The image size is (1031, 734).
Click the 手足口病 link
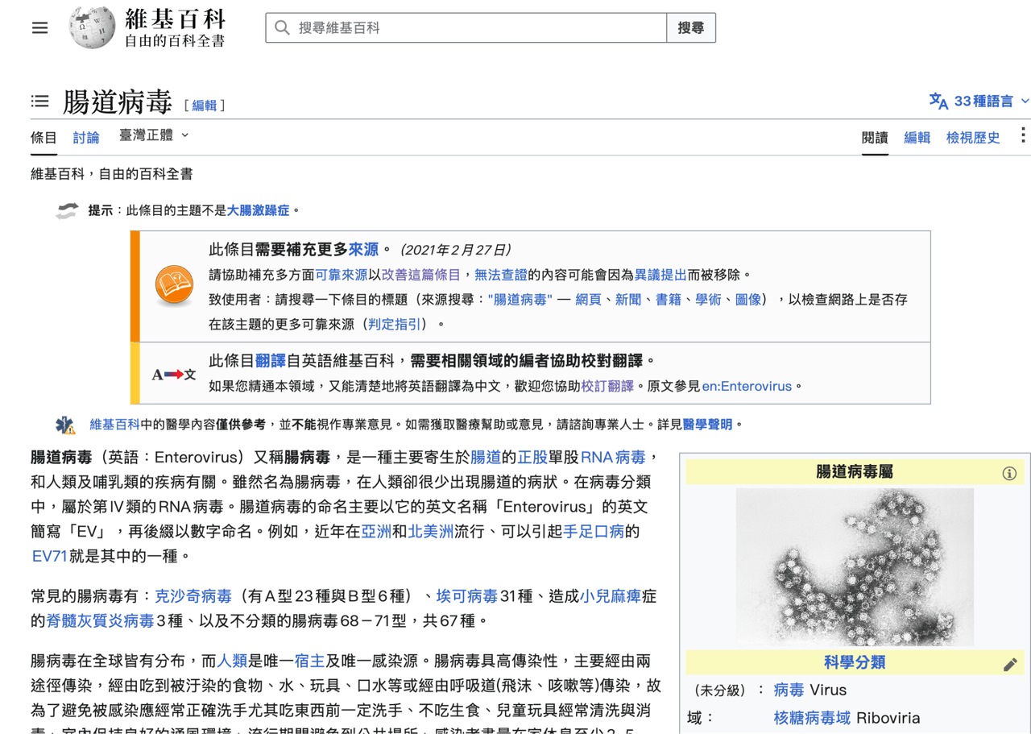pyautogui.click(x=594, y=531)
